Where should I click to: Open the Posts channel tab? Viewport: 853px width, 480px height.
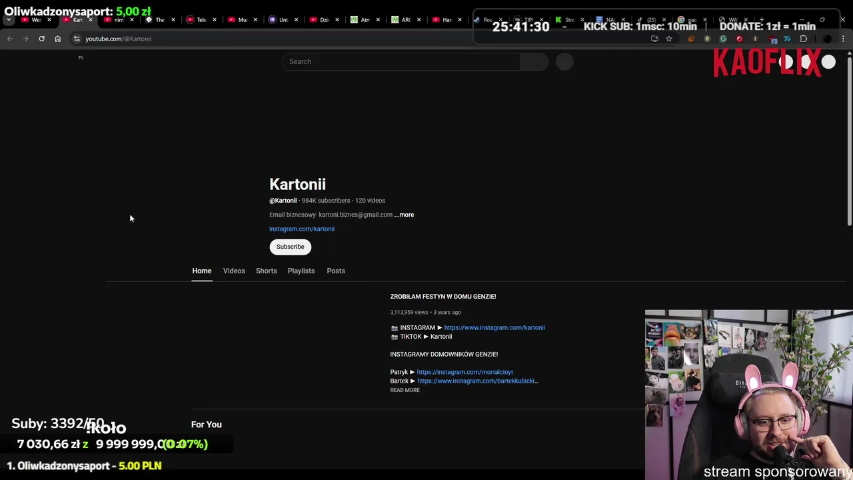point(336,271)
